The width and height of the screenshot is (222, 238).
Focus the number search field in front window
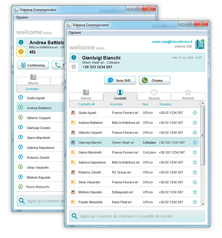point(137,216)
